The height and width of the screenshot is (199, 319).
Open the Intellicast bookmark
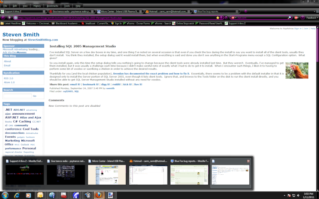coord(95,23)
